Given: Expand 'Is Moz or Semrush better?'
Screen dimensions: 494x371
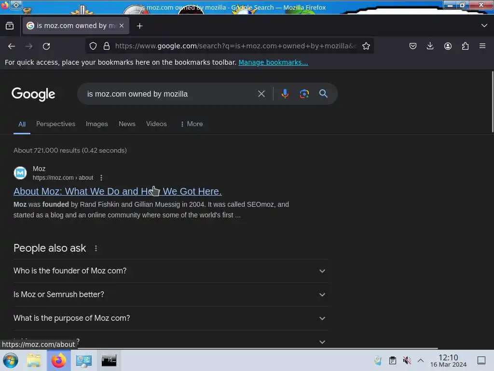Looking at the screenshot, I should pos(171,295).
